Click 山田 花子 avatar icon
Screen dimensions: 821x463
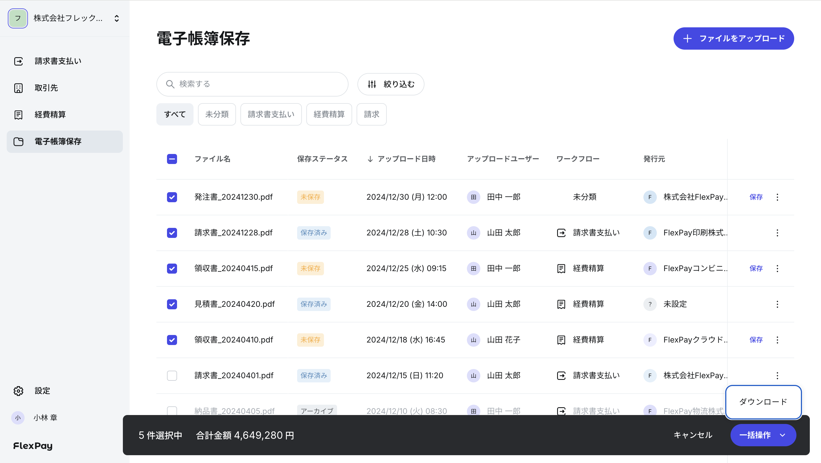pyautogui.click(x=474, y=340)
